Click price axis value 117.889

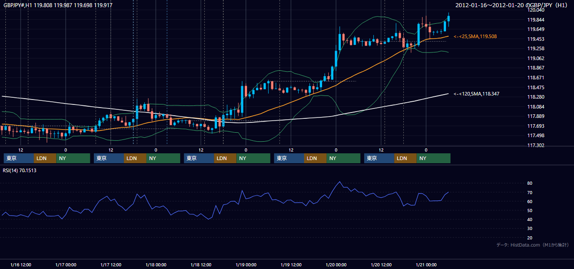pos(536,117)
